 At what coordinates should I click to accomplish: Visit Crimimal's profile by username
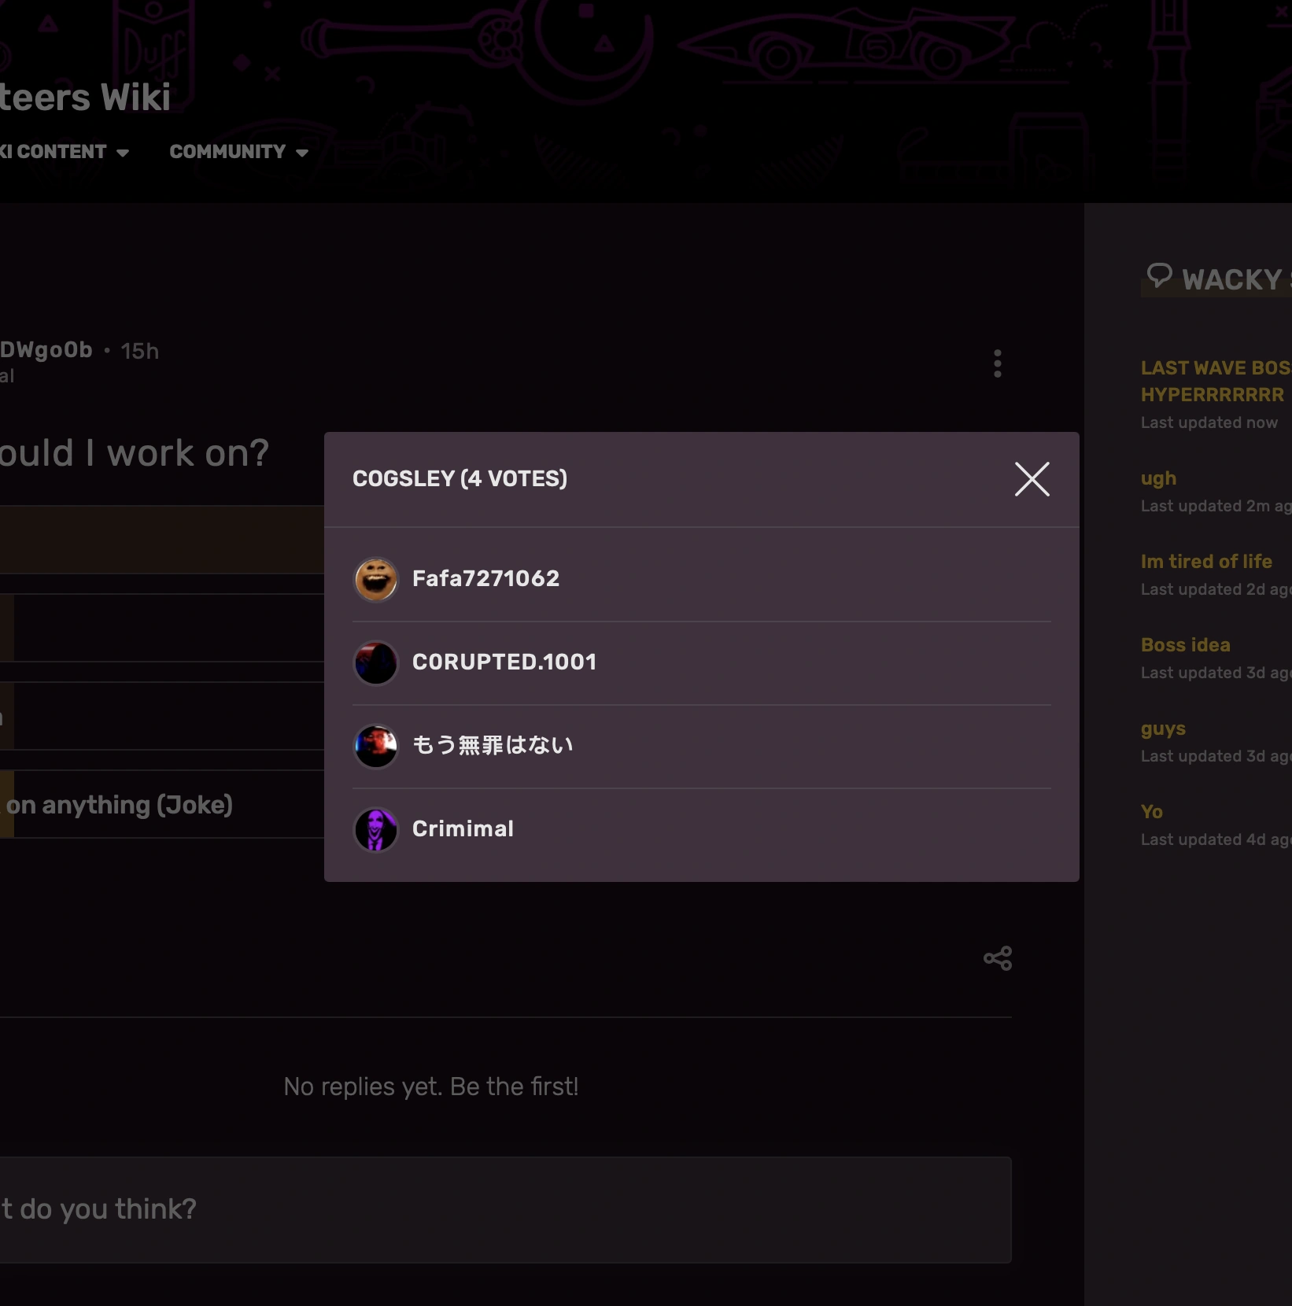pyautogui.click(x=463, y=829)
